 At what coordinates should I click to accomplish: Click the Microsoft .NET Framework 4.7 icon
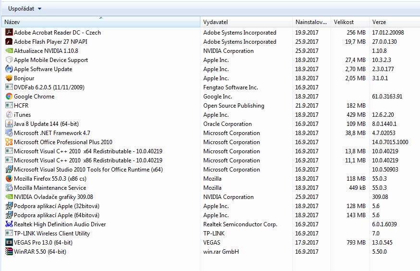9,133
